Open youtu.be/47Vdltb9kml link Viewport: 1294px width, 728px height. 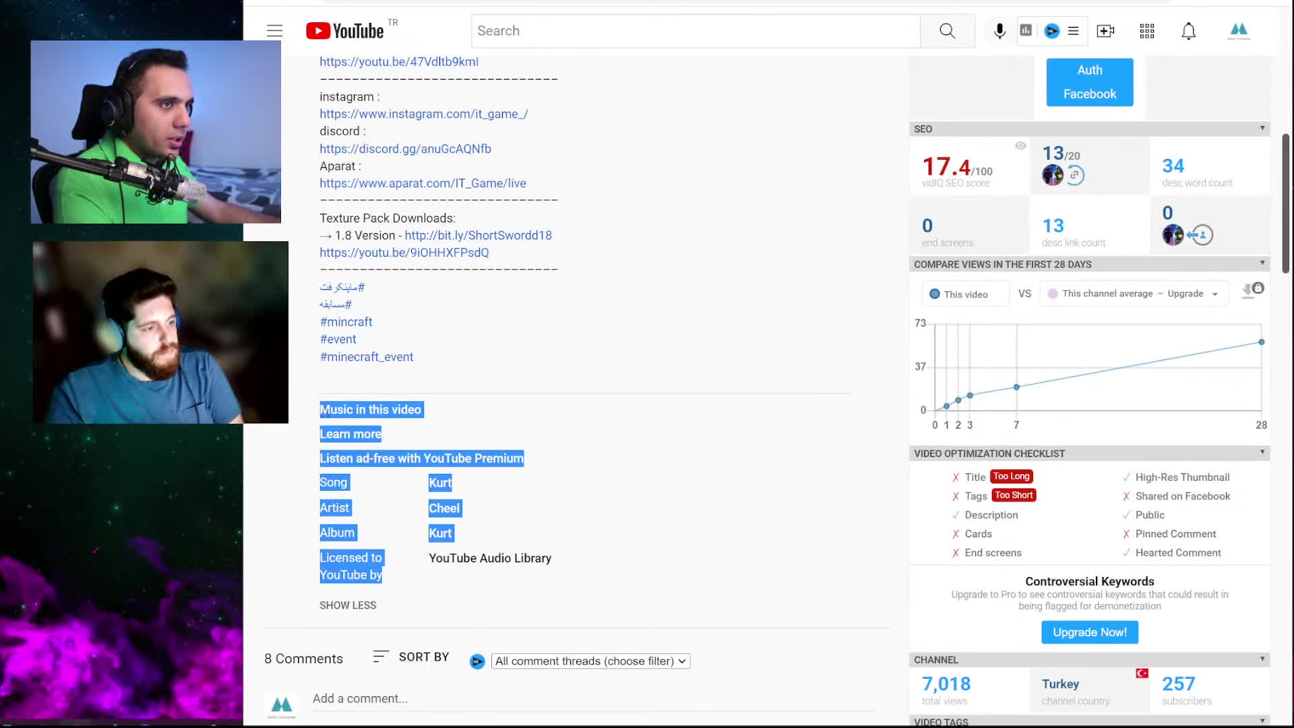pos(398,61)
